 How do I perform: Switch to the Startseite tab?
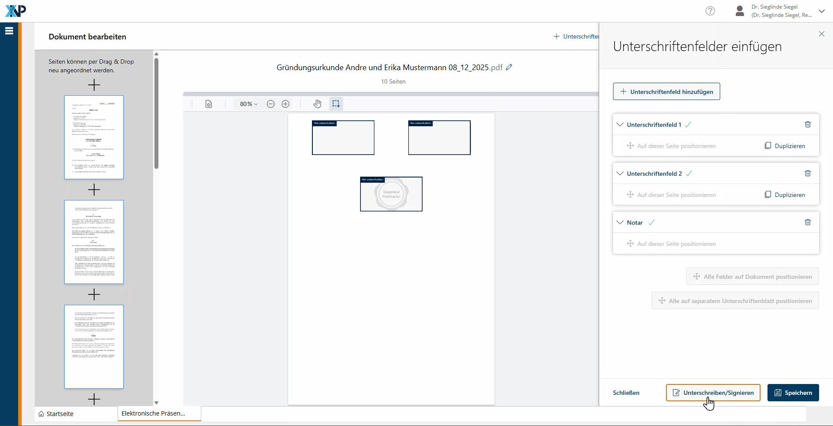[56, 414]
